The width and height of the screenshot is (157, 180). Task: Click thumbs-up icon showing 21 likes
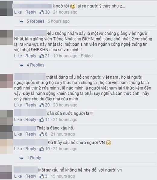(42, 56)
